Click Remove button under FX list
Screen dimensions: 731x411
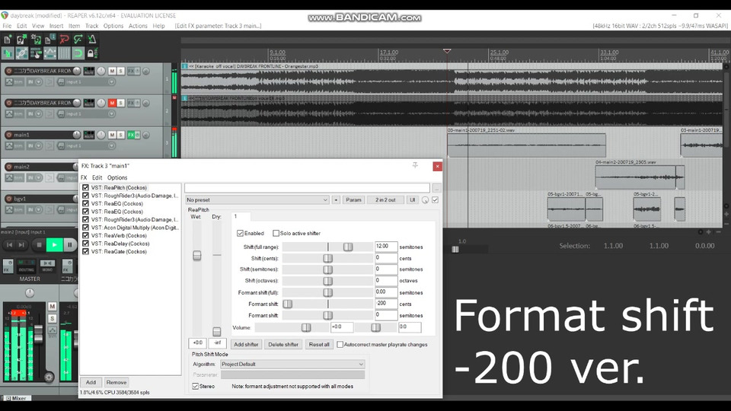pyautogui.click(x=117, y=382)
